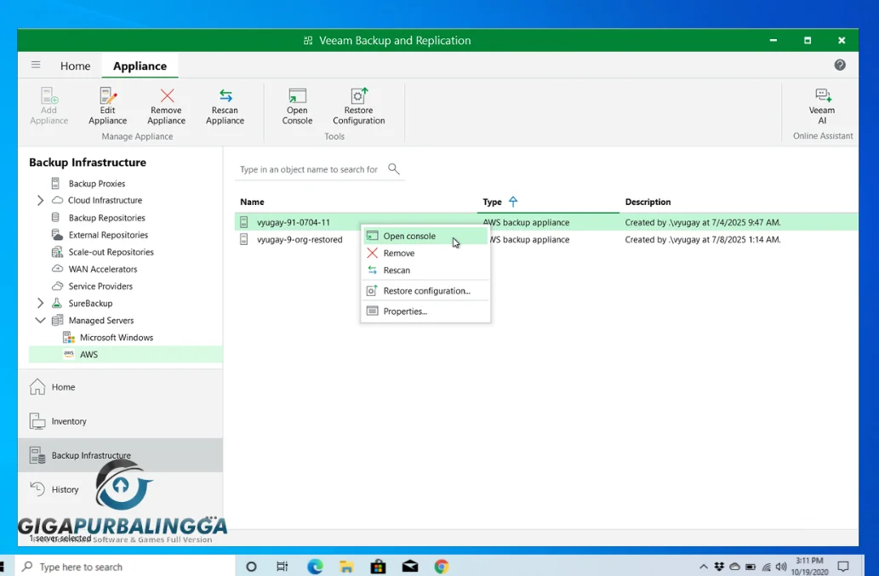
Task: Click the Name column header
Action: click(x=252, y=202)
